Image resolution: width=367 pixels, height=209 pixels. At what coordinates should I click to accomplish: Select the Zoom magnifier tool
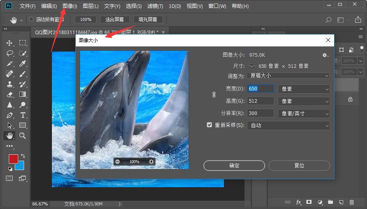coord(23,135)
